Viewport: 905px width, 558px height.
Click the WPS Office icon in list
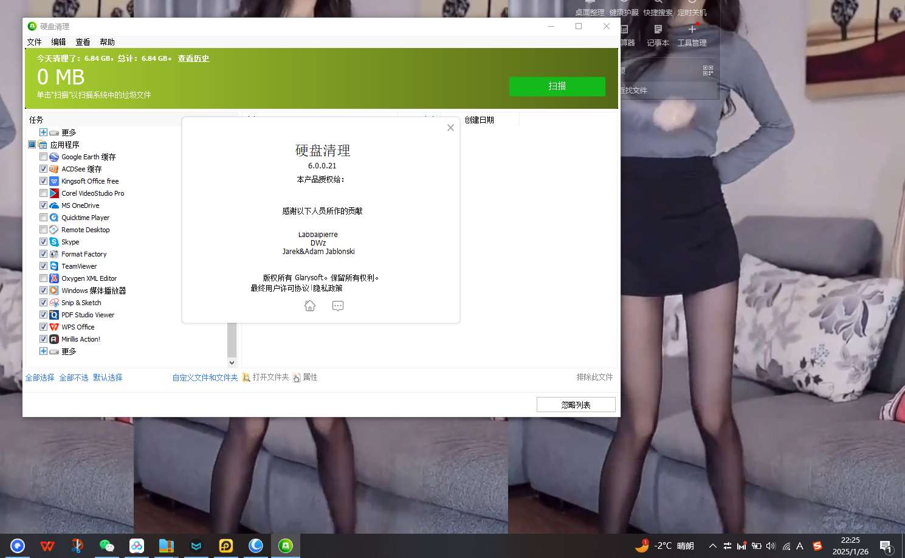click(54, 327)
